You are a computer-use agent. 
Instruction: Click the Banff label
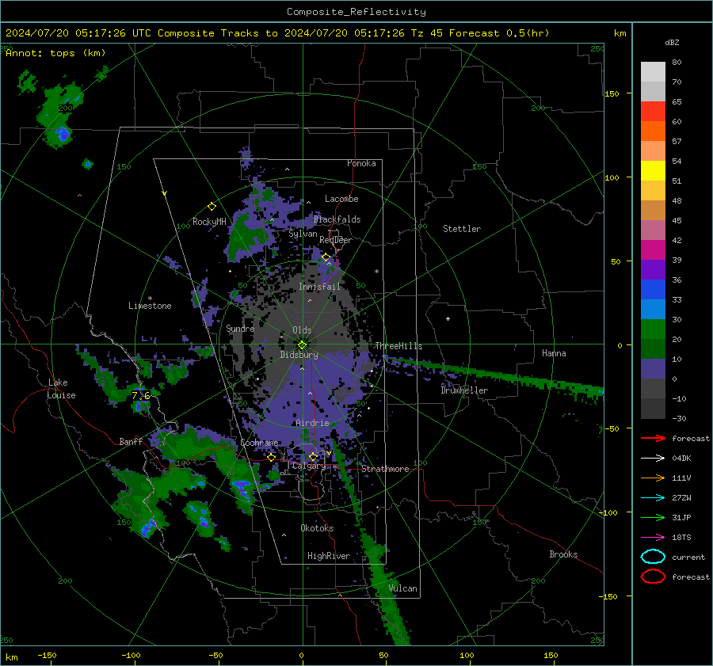[x=131, y=442]
